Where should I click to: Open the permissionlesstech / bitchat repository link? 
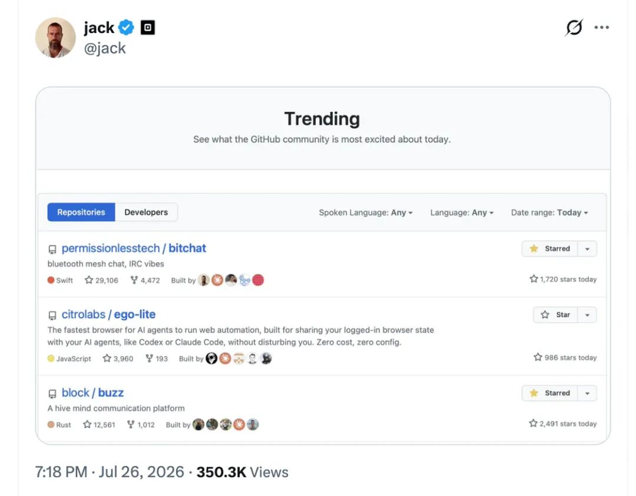134,248
